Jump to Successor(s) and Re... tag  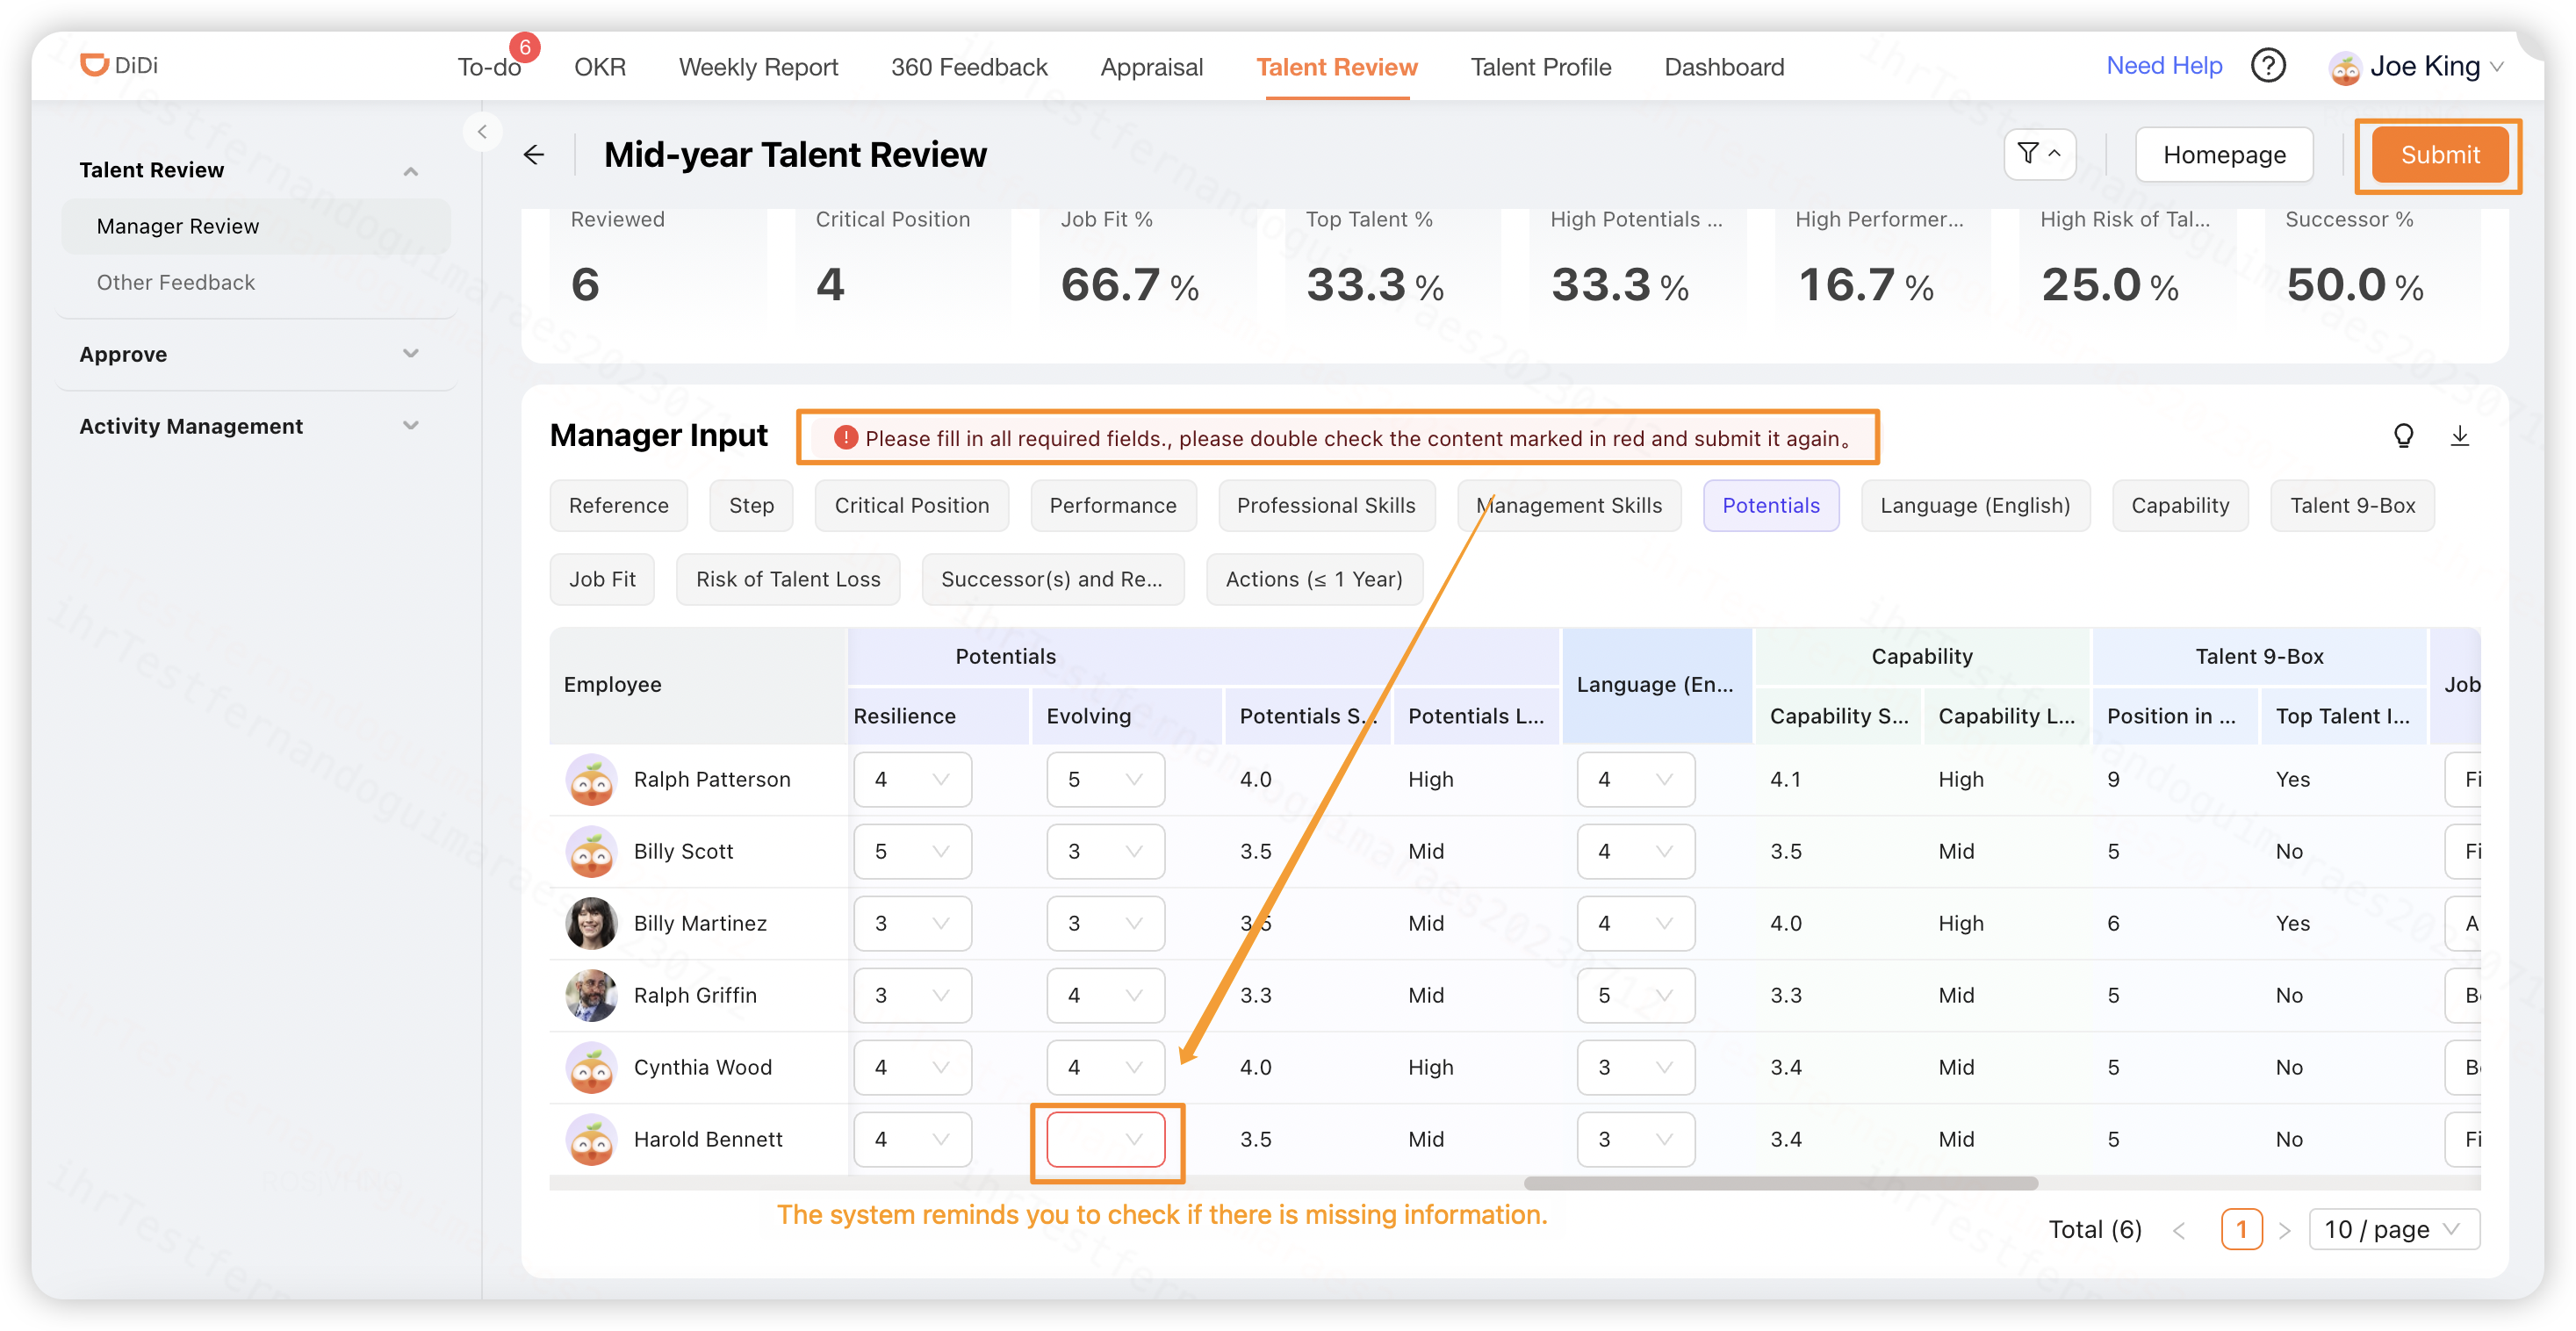1052,580
